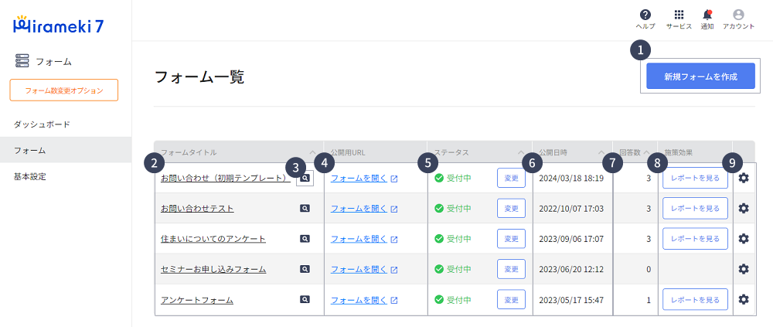Click フォーム一覧 page heading
The width and height of the screenshot is (773, 327).
point(199,77)
